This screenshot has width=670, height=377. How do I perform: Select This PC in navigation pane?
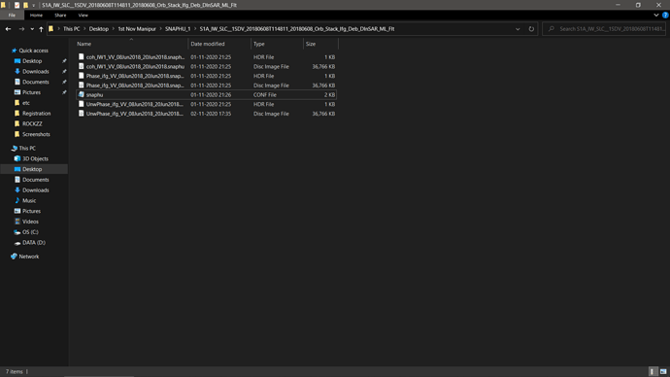(27, 148)
